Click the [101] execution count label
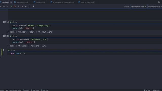Viewport: 162px width, 91px height. click(x=6, y=22)
